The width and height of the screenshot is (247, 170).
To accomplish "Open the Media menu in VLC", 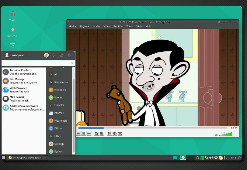I will pos(72,27).
